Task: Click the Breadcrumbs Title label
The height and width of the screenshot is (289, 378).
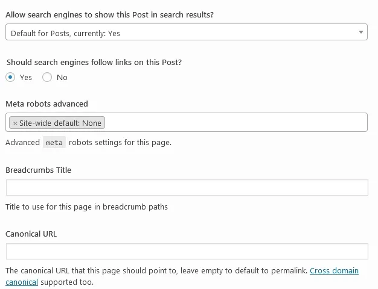Action: click(x=38, y=170)
